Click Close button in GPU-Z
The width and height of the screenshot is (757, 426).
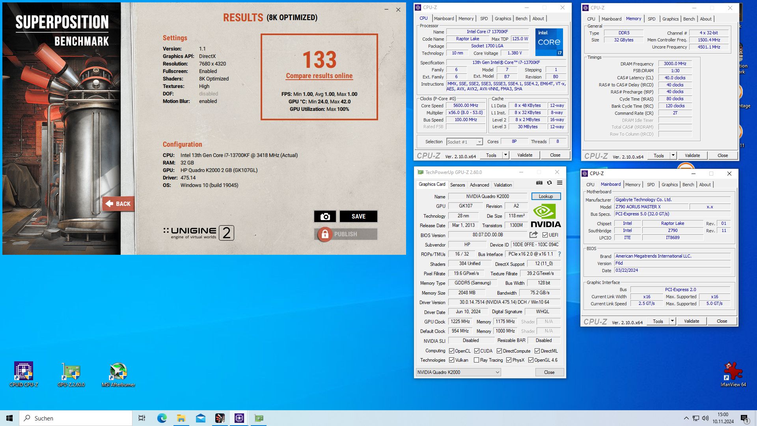coord(549,372)
